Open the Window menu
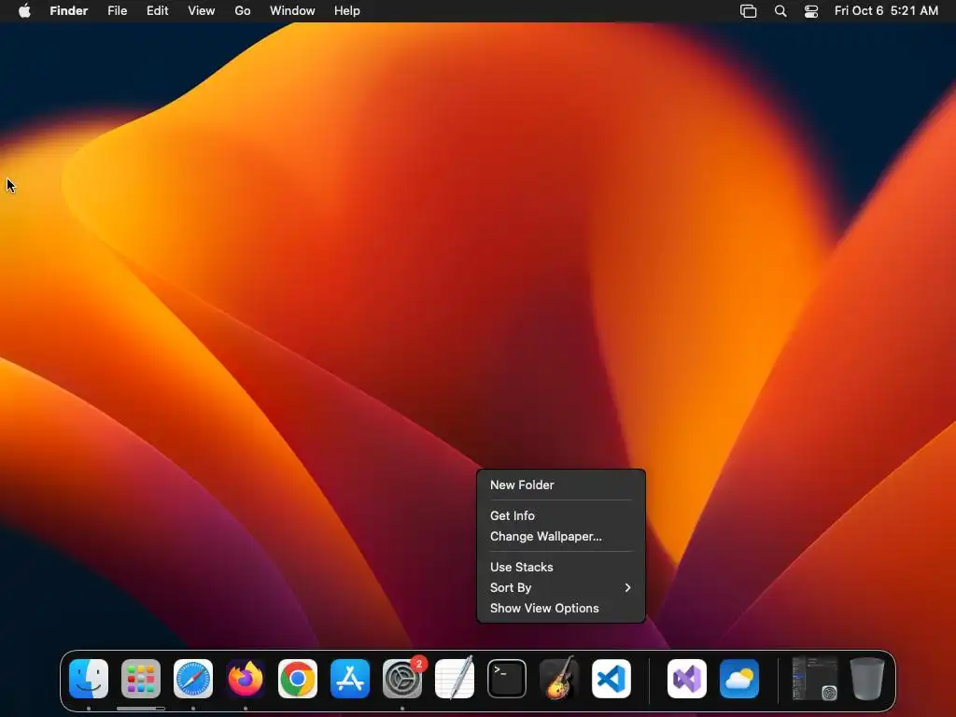 point(292,11)
